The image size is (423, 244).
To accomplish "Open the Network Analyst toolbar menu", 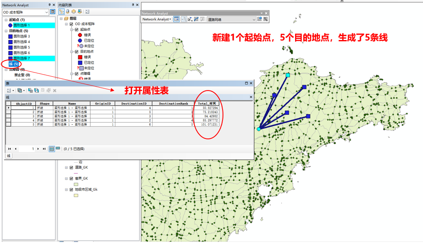I will (156, 19).
